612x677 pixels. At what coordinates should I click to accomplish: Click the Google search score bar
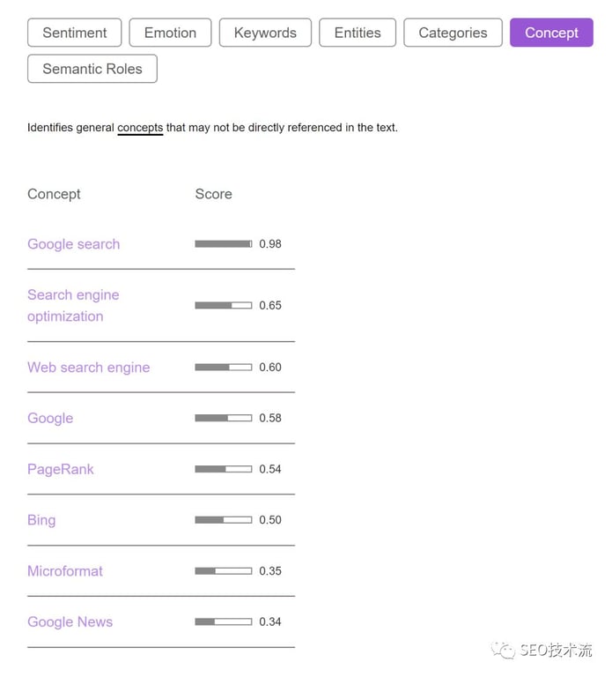pyautogui.click(x=223, y=244)
